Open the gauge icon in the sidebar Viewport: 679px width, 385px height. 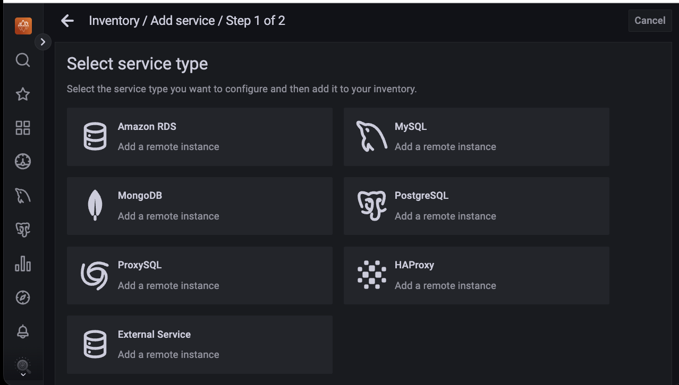23,162
